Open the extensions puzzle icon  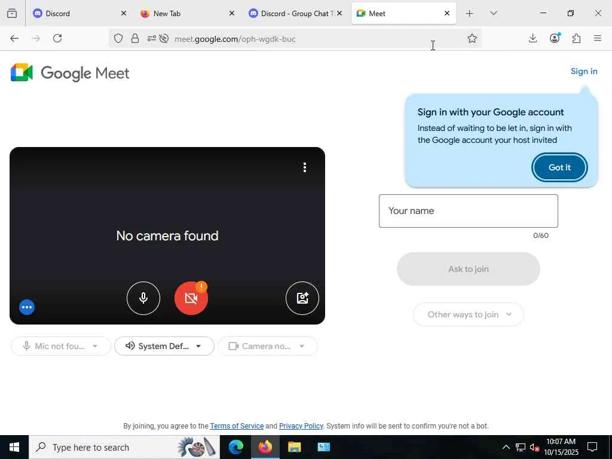point(576,38)
